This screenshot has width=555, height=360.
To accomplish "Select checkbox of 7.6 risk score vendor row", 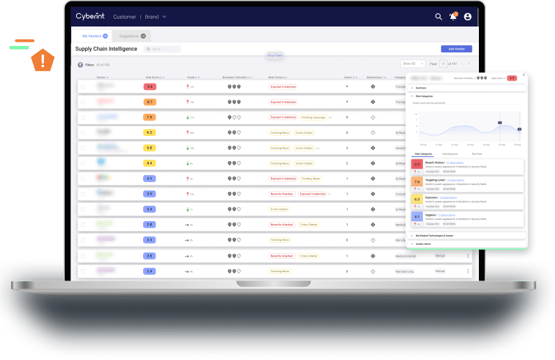I will (x=83, y=117).
